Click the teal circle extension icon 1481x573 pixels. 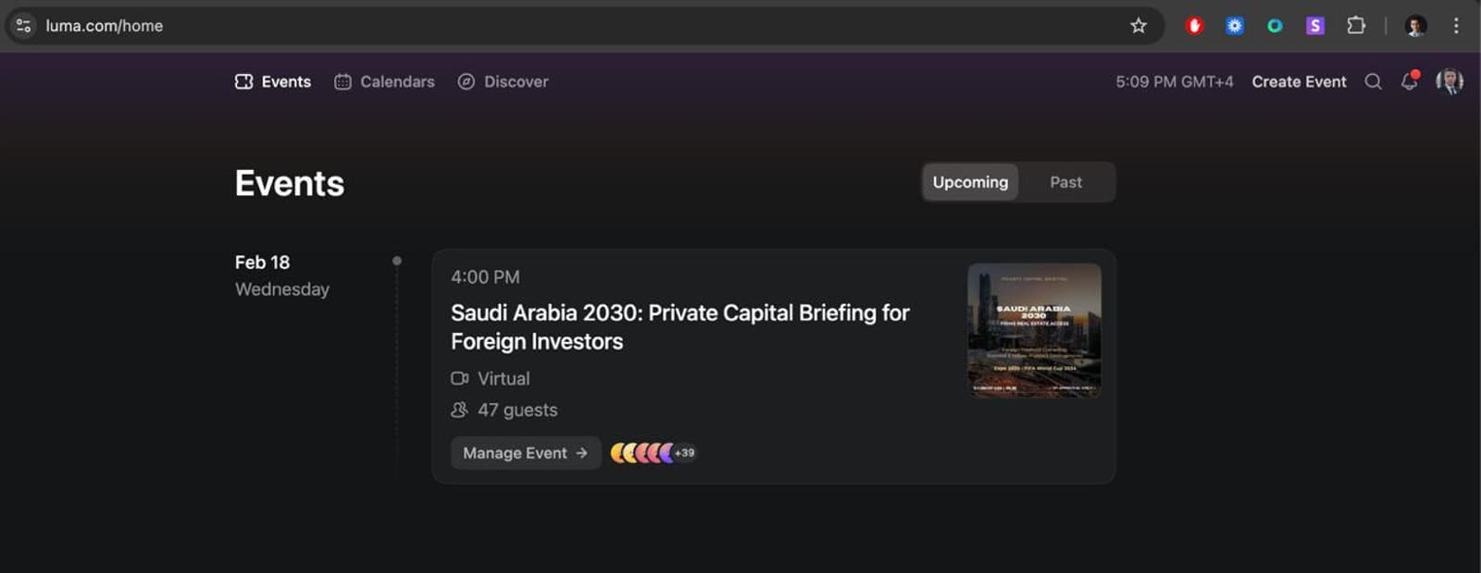(1275, 26)
